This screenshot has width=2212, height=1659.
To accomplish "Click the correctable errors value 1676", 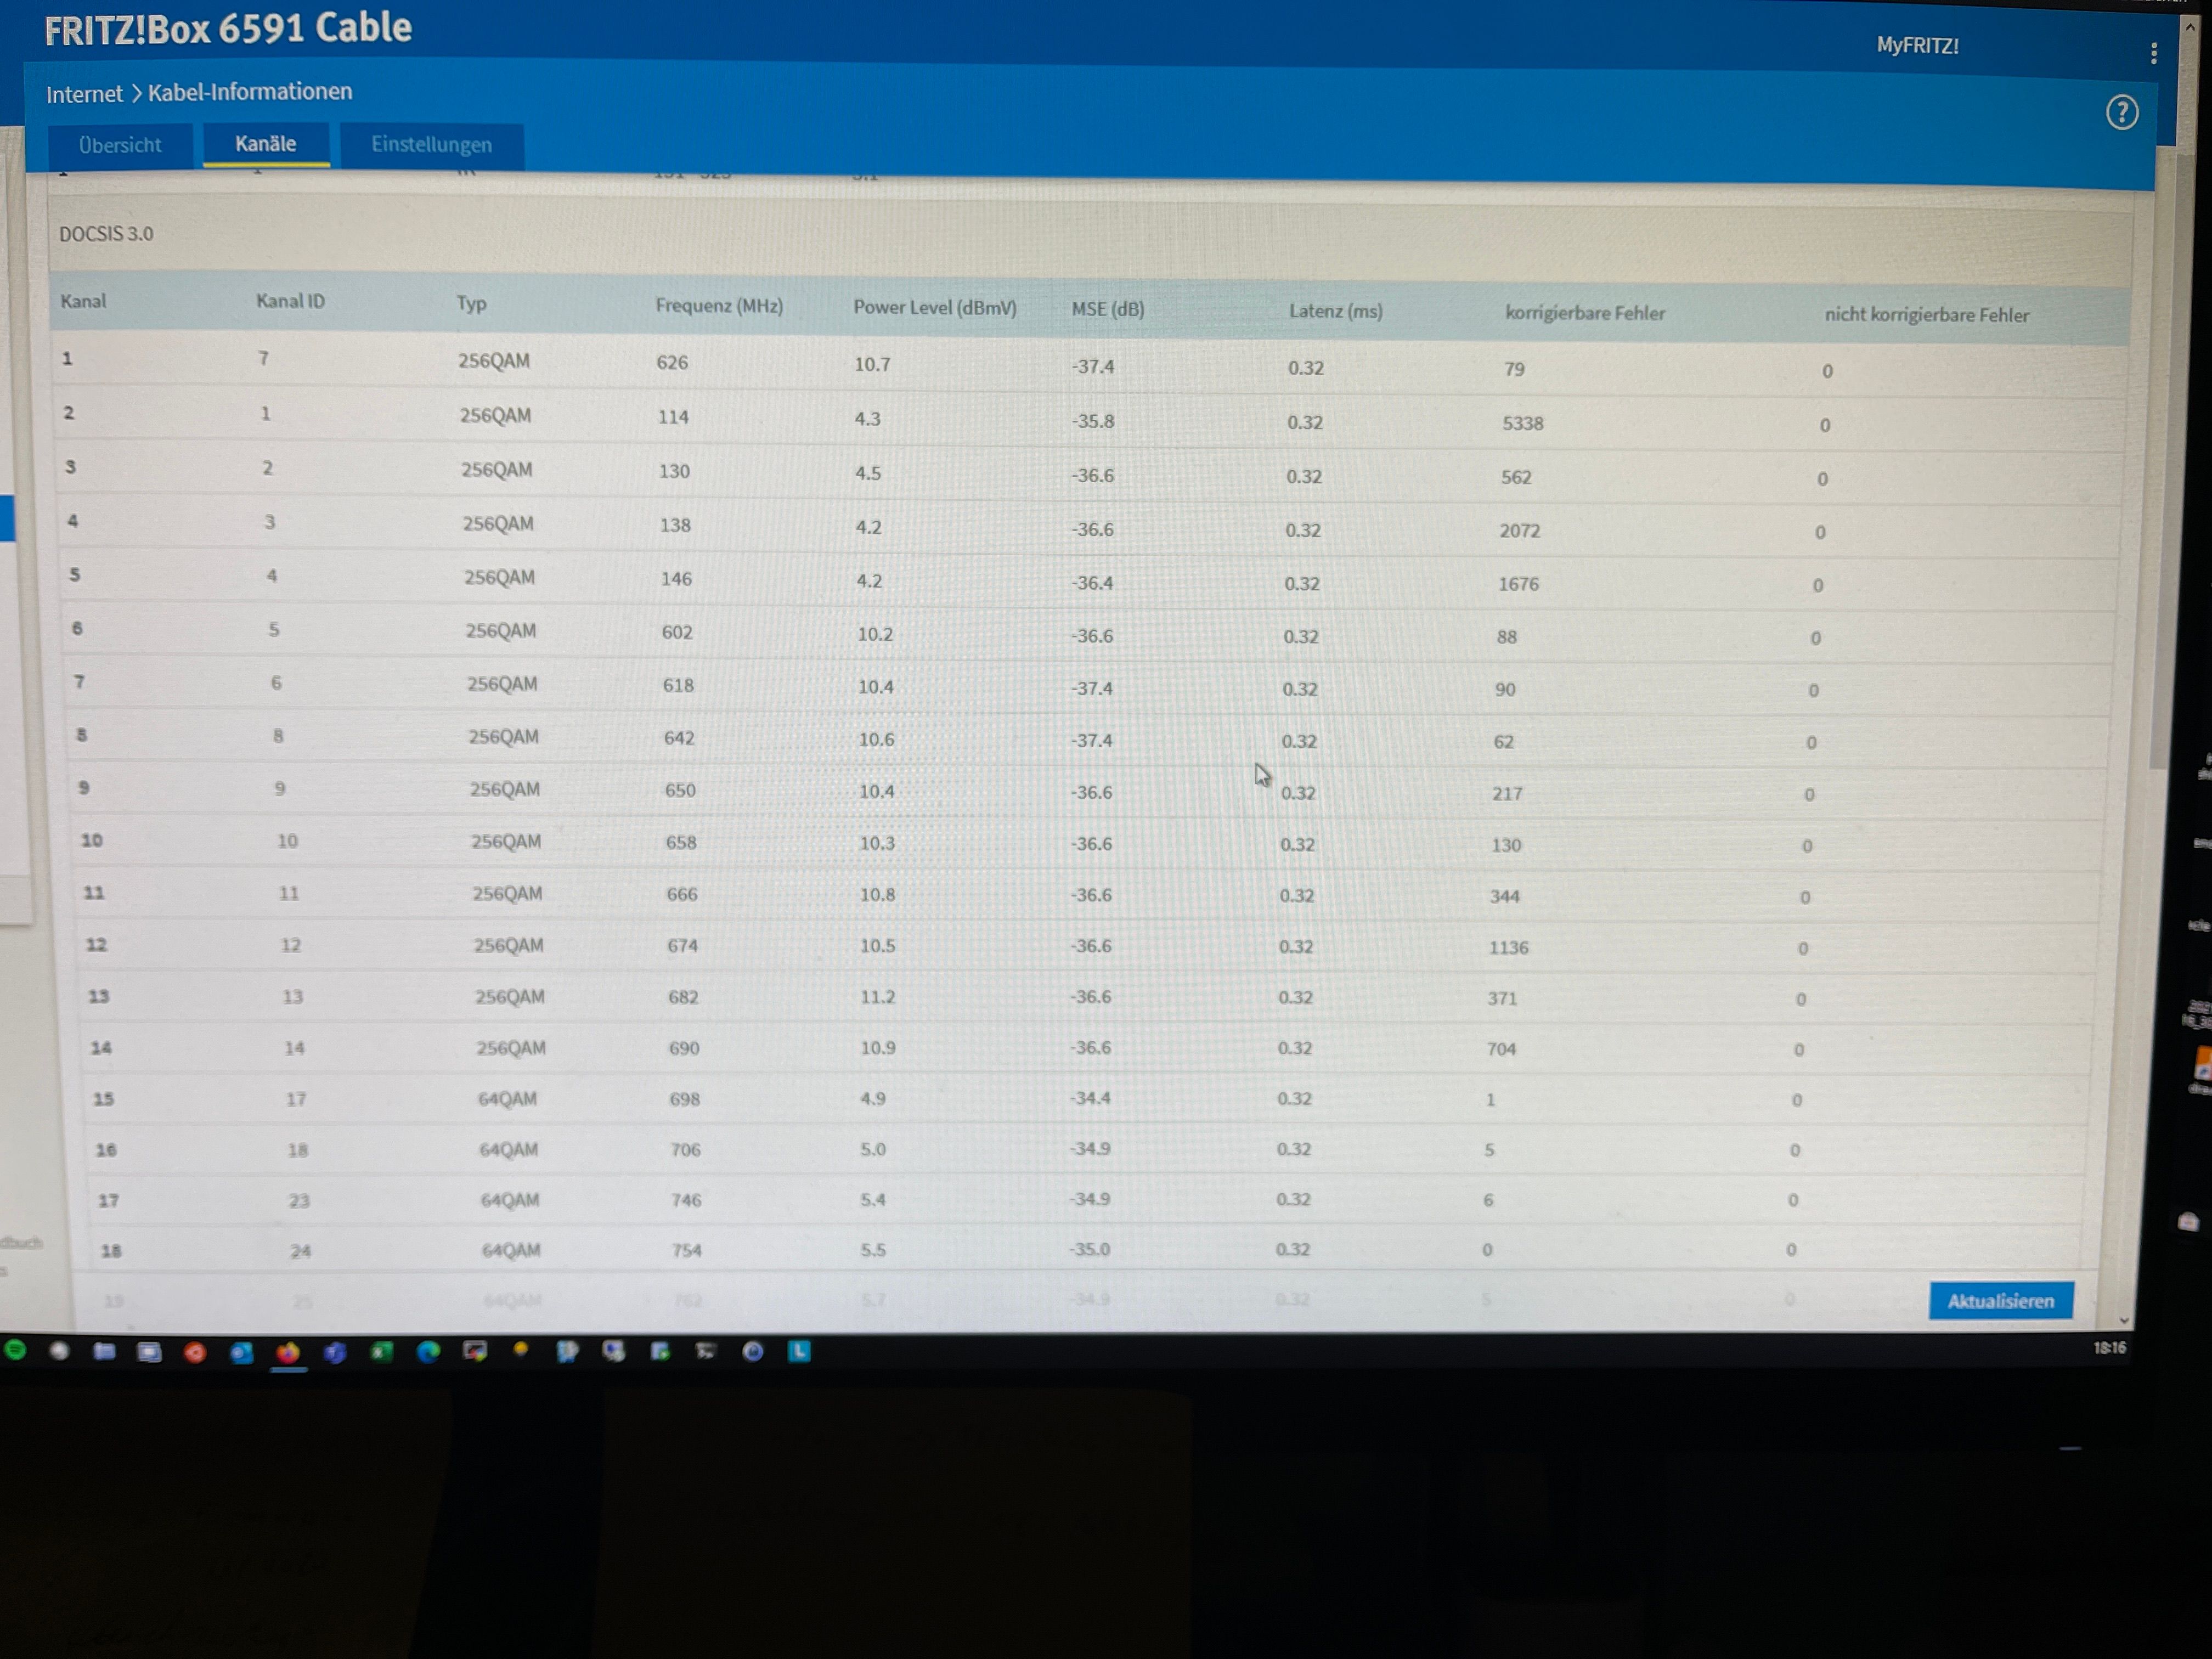I will point(1519,584).
